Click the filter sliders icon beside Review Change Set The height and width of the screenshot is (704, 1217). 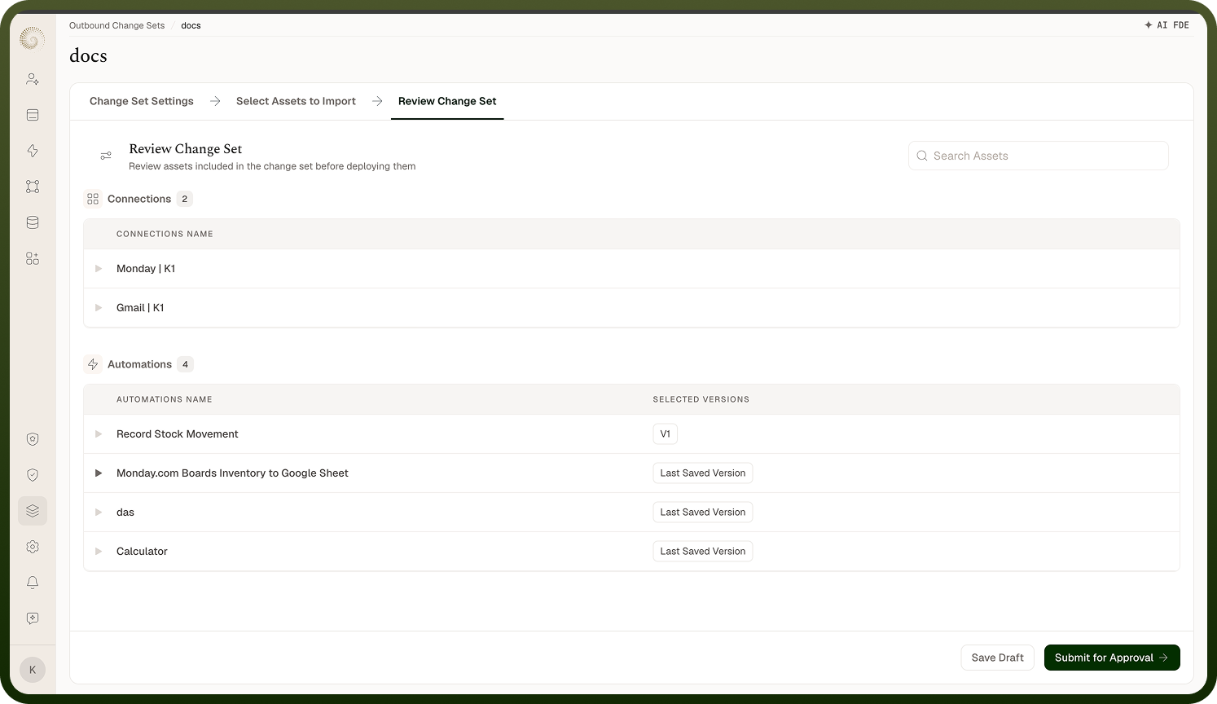(x=106, y=156)
